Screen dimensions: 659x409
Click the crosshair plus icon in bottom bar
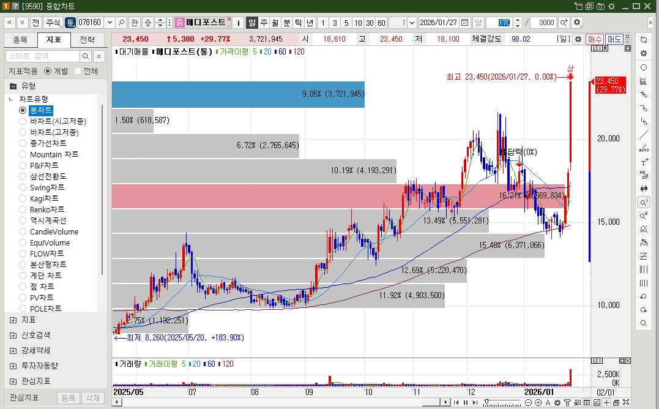pos(606,402)
